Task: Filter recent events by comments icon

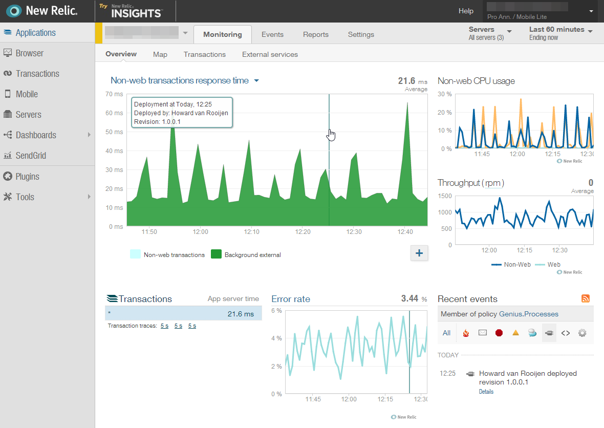Action: click(x=532, y=332)
